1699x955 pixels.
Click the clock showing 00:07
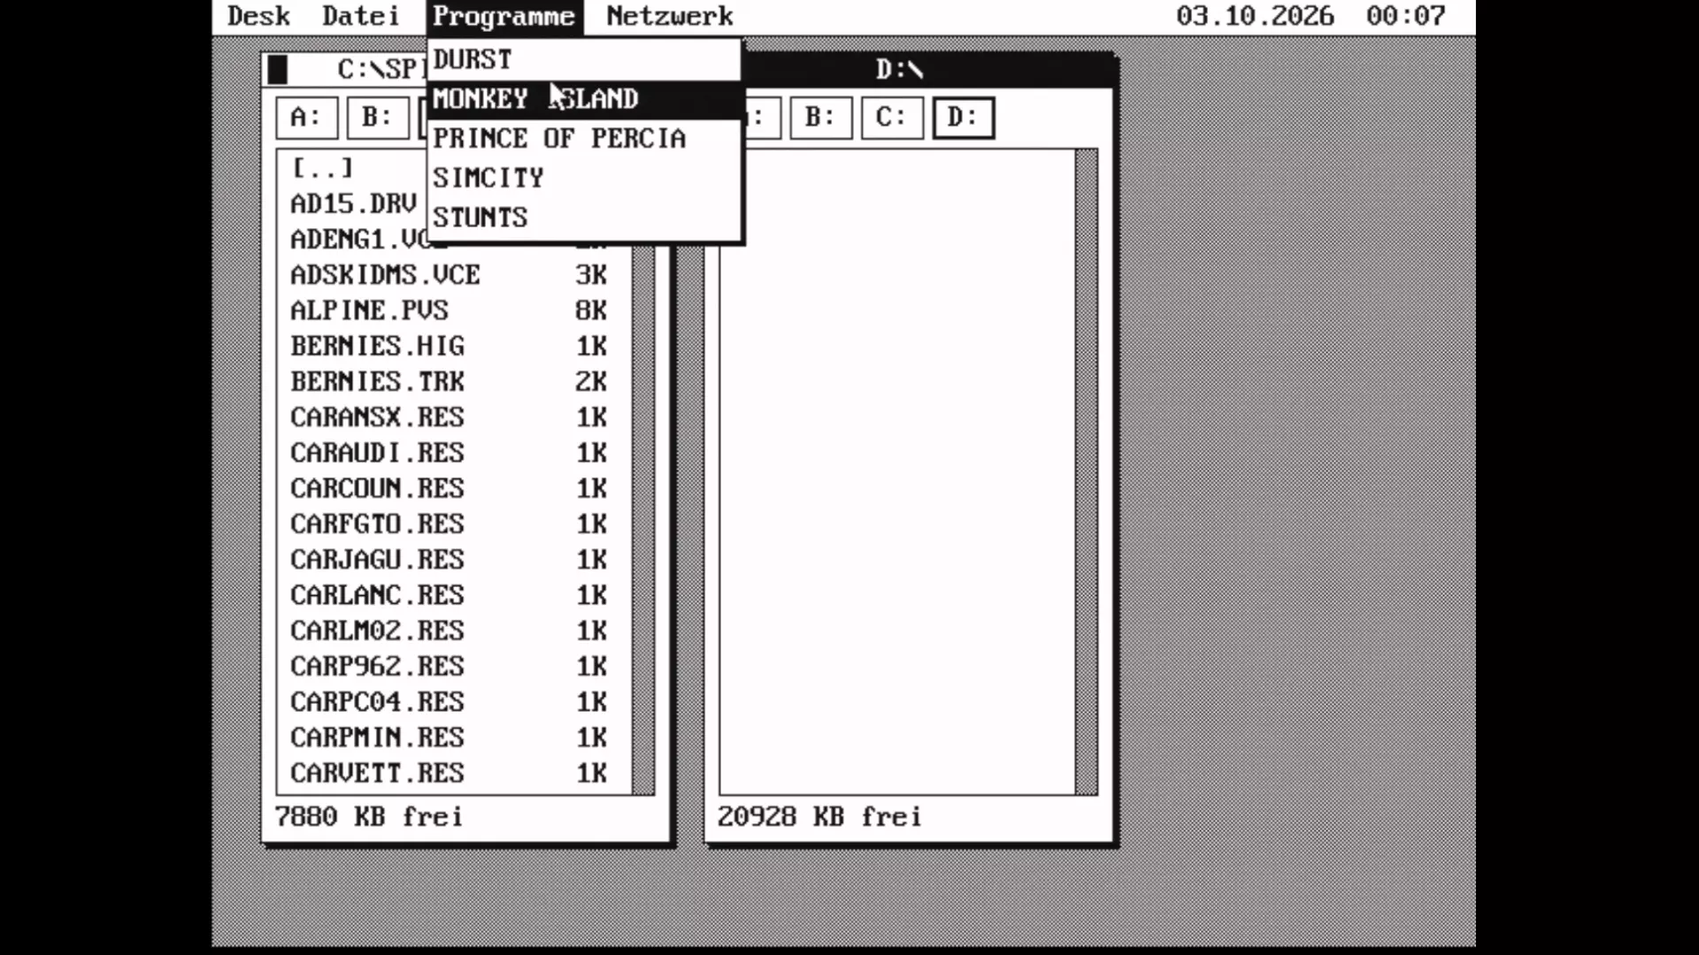point(1406,16)
